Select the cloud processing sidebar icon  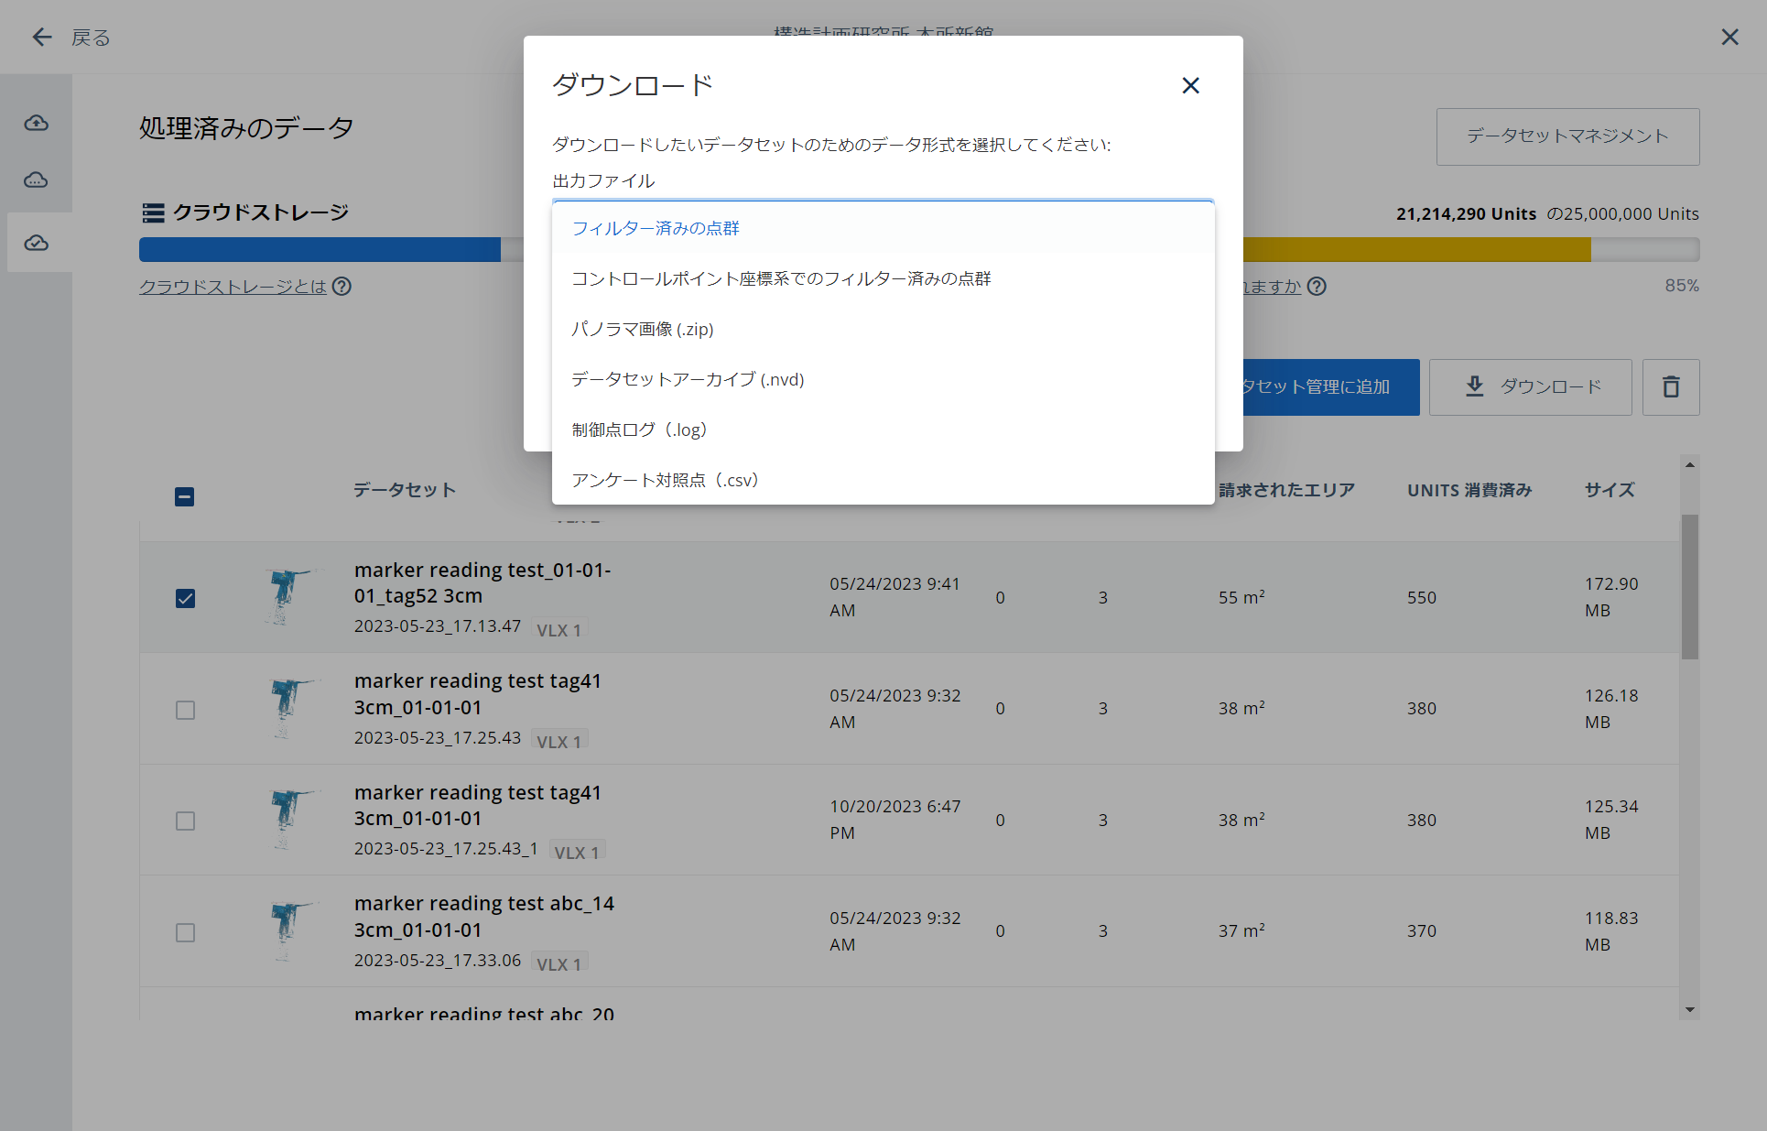(37, 179)
